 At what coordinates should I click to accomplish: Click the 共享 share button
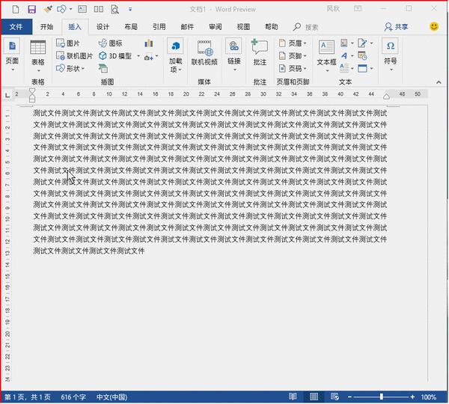396,26
